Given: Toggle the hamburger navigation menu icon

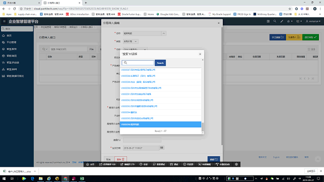Looking at the screenshot, I should [4, 21].
